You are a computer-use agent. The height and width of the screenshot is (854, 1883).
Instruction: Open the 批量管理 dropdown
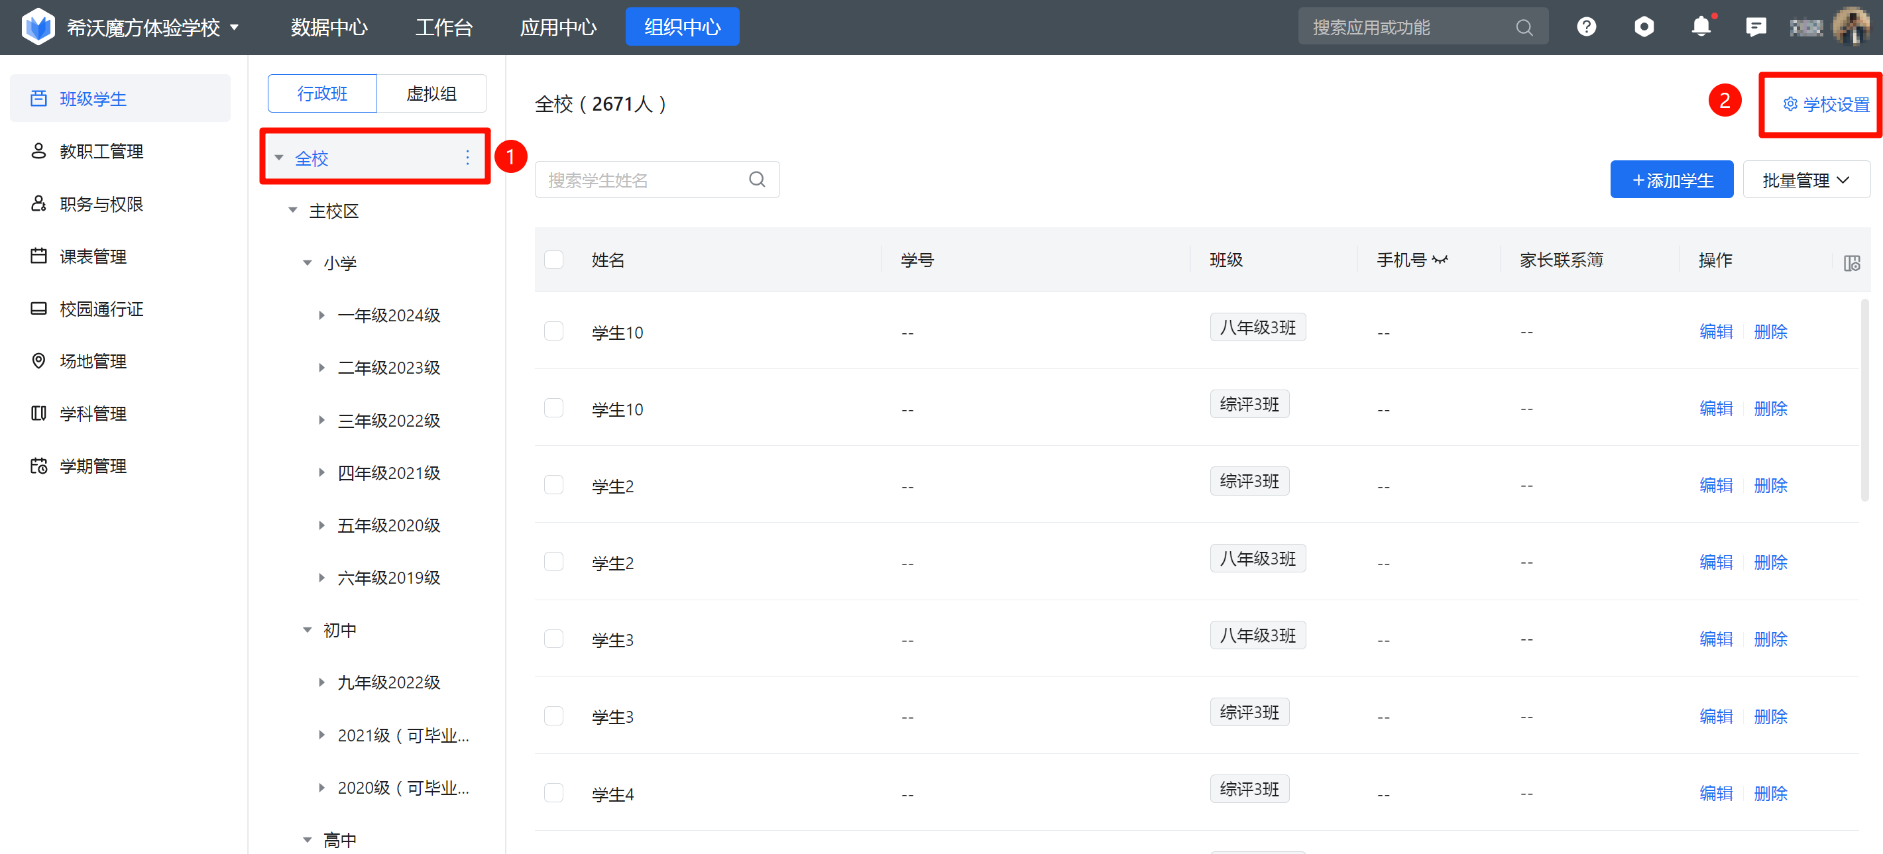tap(1806, 180)
